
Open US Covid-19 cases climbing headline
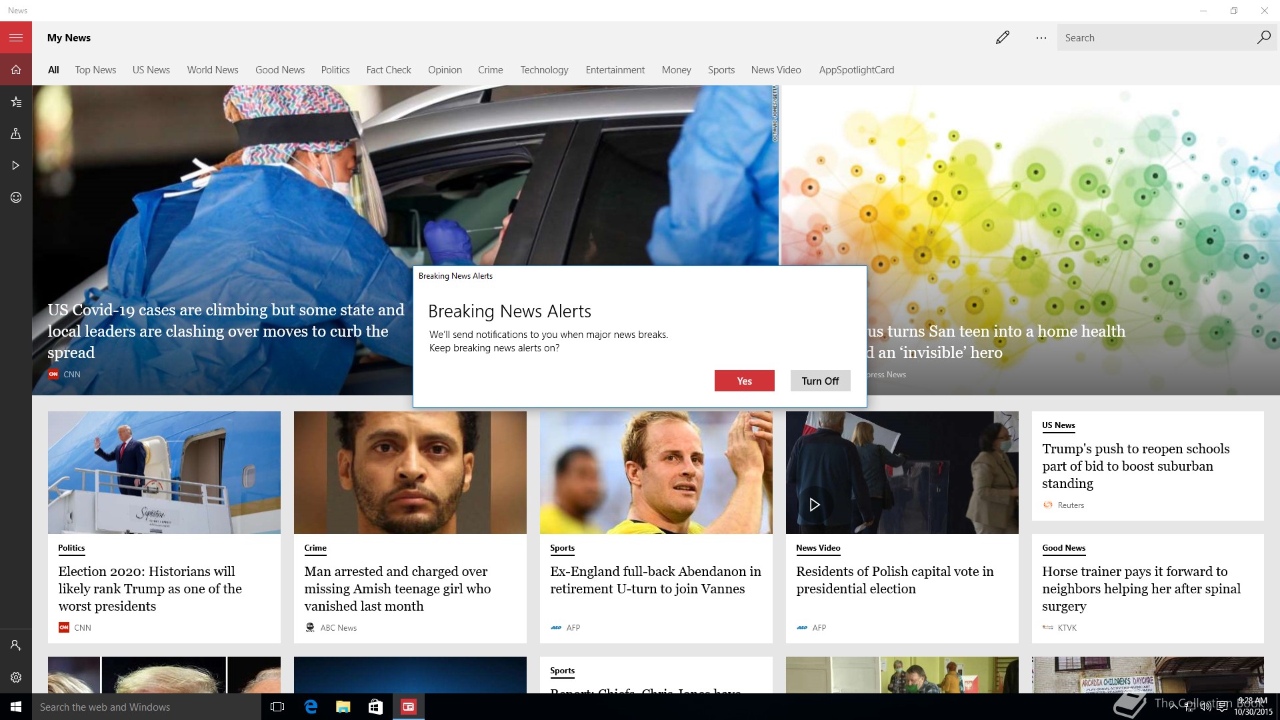coord(226,331)
